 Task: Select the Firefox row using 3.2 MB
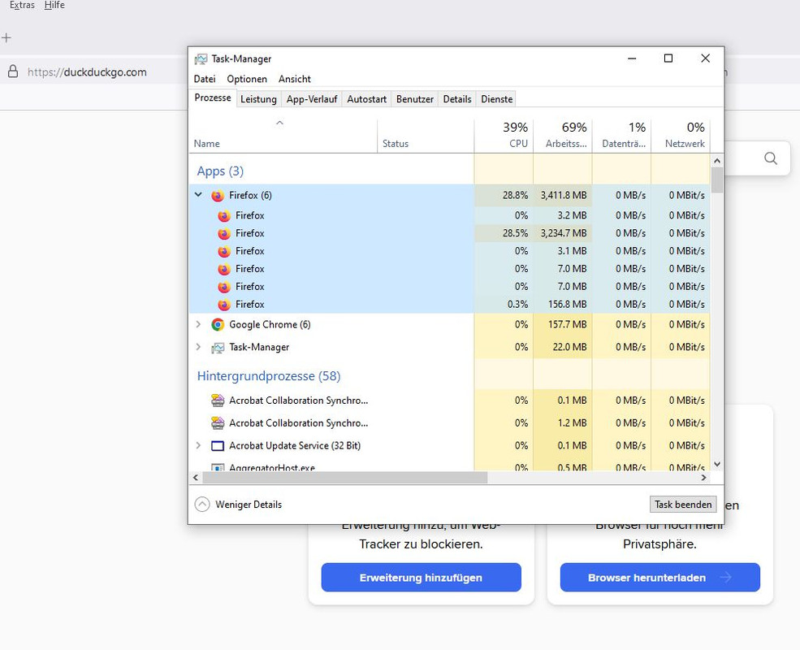[x=449, y=216]
